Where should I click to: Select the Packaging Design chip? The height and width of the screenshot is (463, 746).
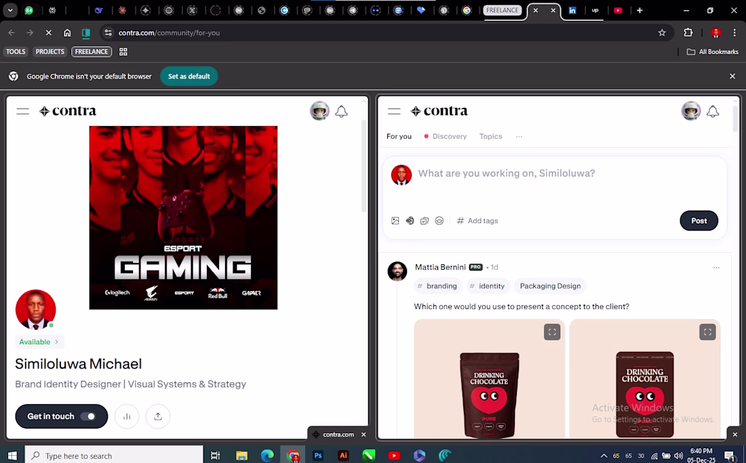(x=550, y=286)
